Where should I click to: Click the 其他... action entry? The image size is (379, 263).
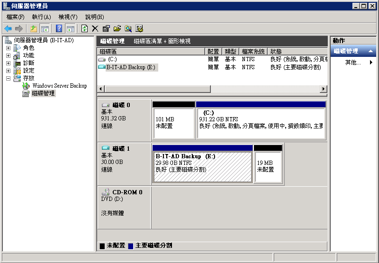point(353,63)
